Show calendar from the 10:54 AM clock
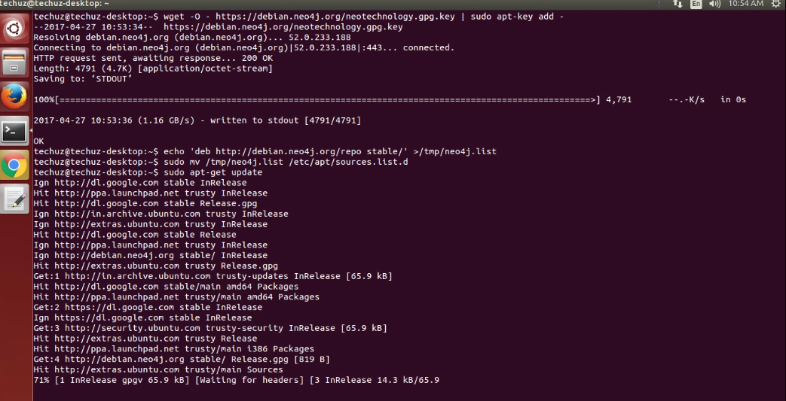The image size is (786, 401). (745, 4)
